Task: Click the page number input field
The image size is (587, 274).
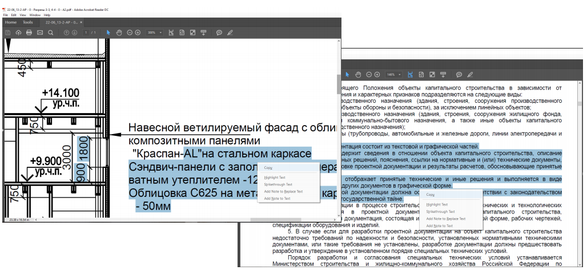Action: tap(86, 33)
